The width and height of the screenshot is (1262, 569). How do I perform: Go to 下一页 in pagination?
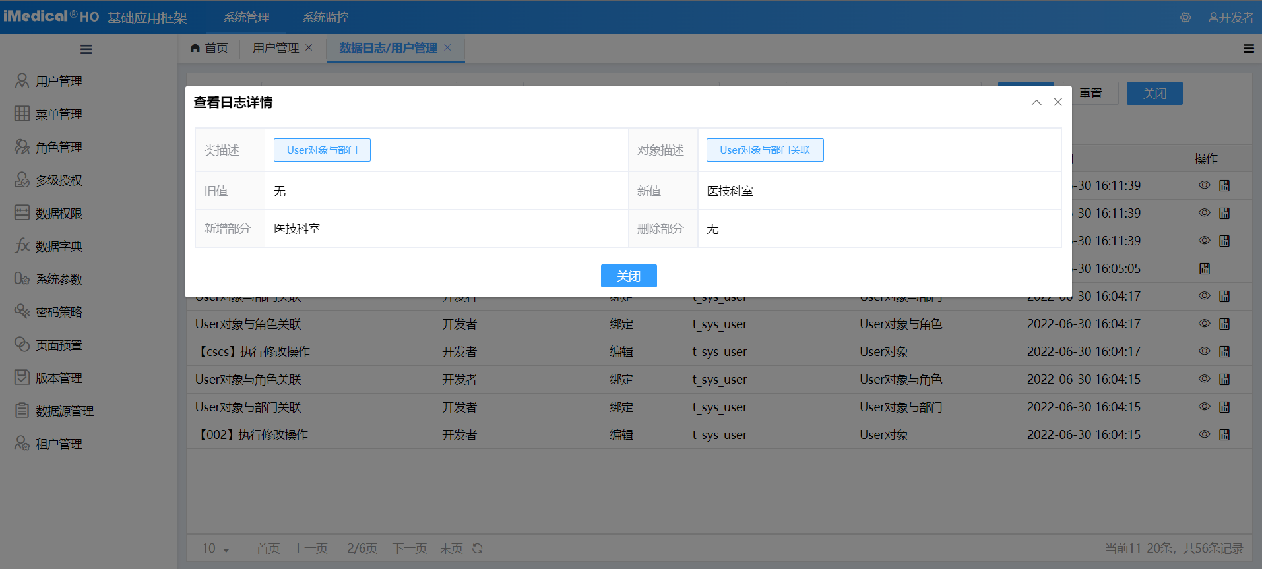(x=409, y=548)
